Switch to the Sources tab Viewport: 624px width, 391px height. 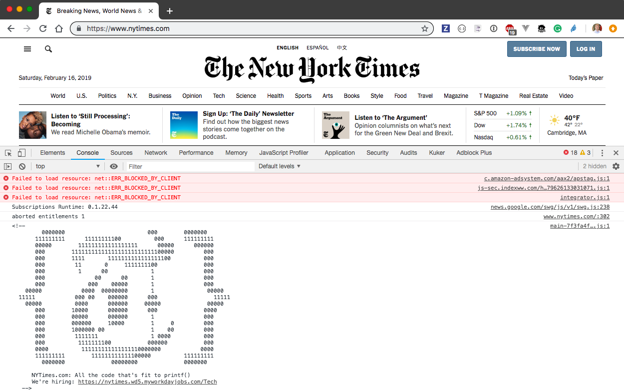click(121, 153)
